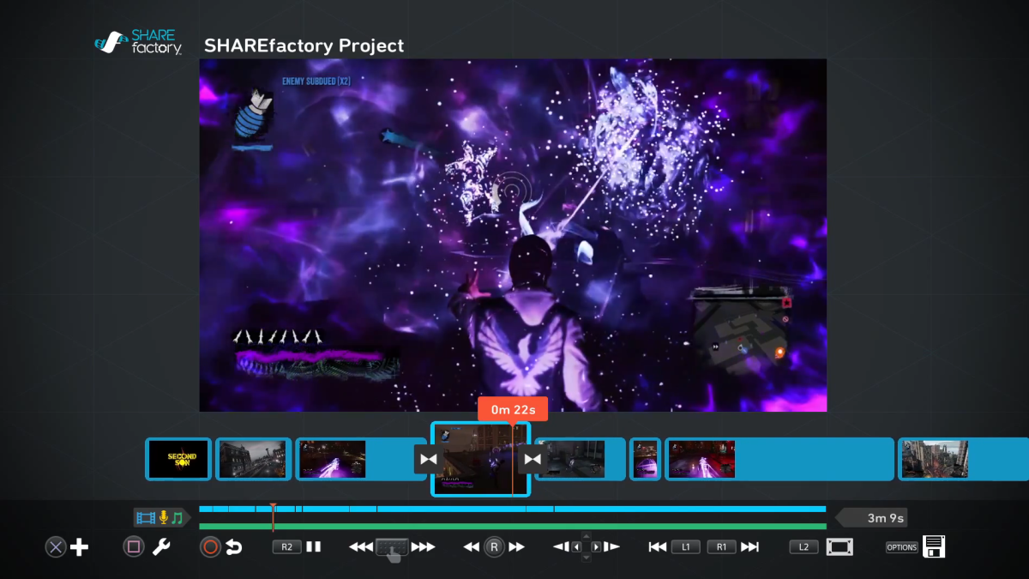
Task: Click the SHAREfactory logo
Action: tap(138, 41)
